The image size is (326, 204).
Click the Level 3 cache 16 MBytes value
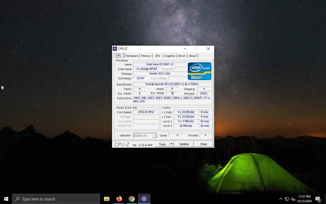(x=186, y=126)
